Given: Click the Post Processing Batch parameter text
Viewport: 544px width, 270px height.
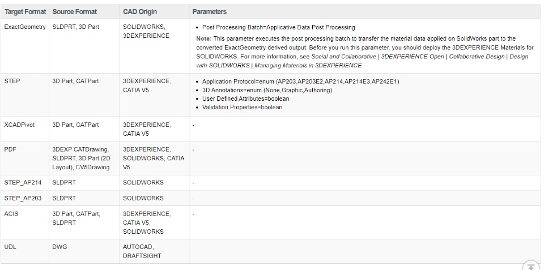Looking at the screenshot, I should coord(278,27).
